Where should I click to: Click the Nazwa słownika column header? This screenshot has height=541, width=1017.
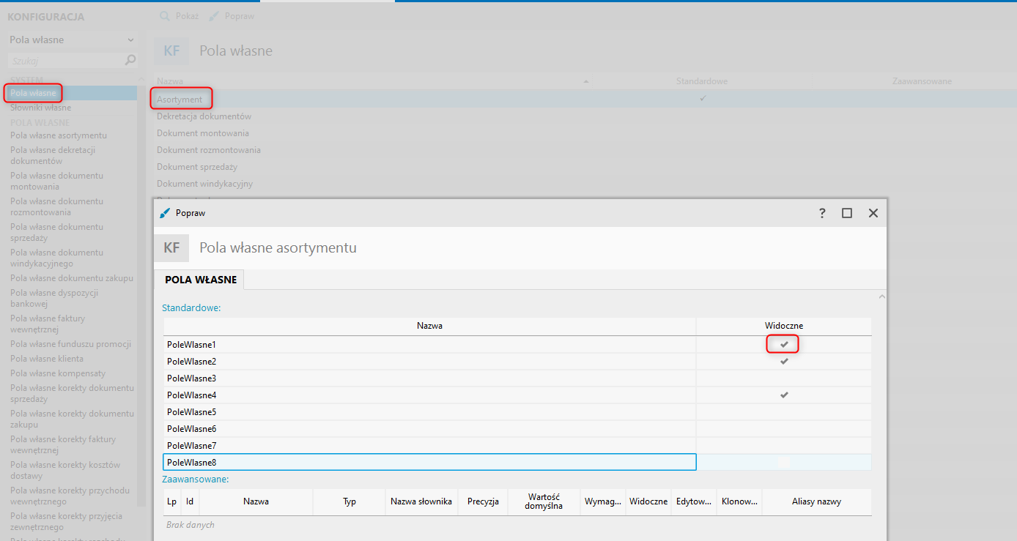coord(421,501)
